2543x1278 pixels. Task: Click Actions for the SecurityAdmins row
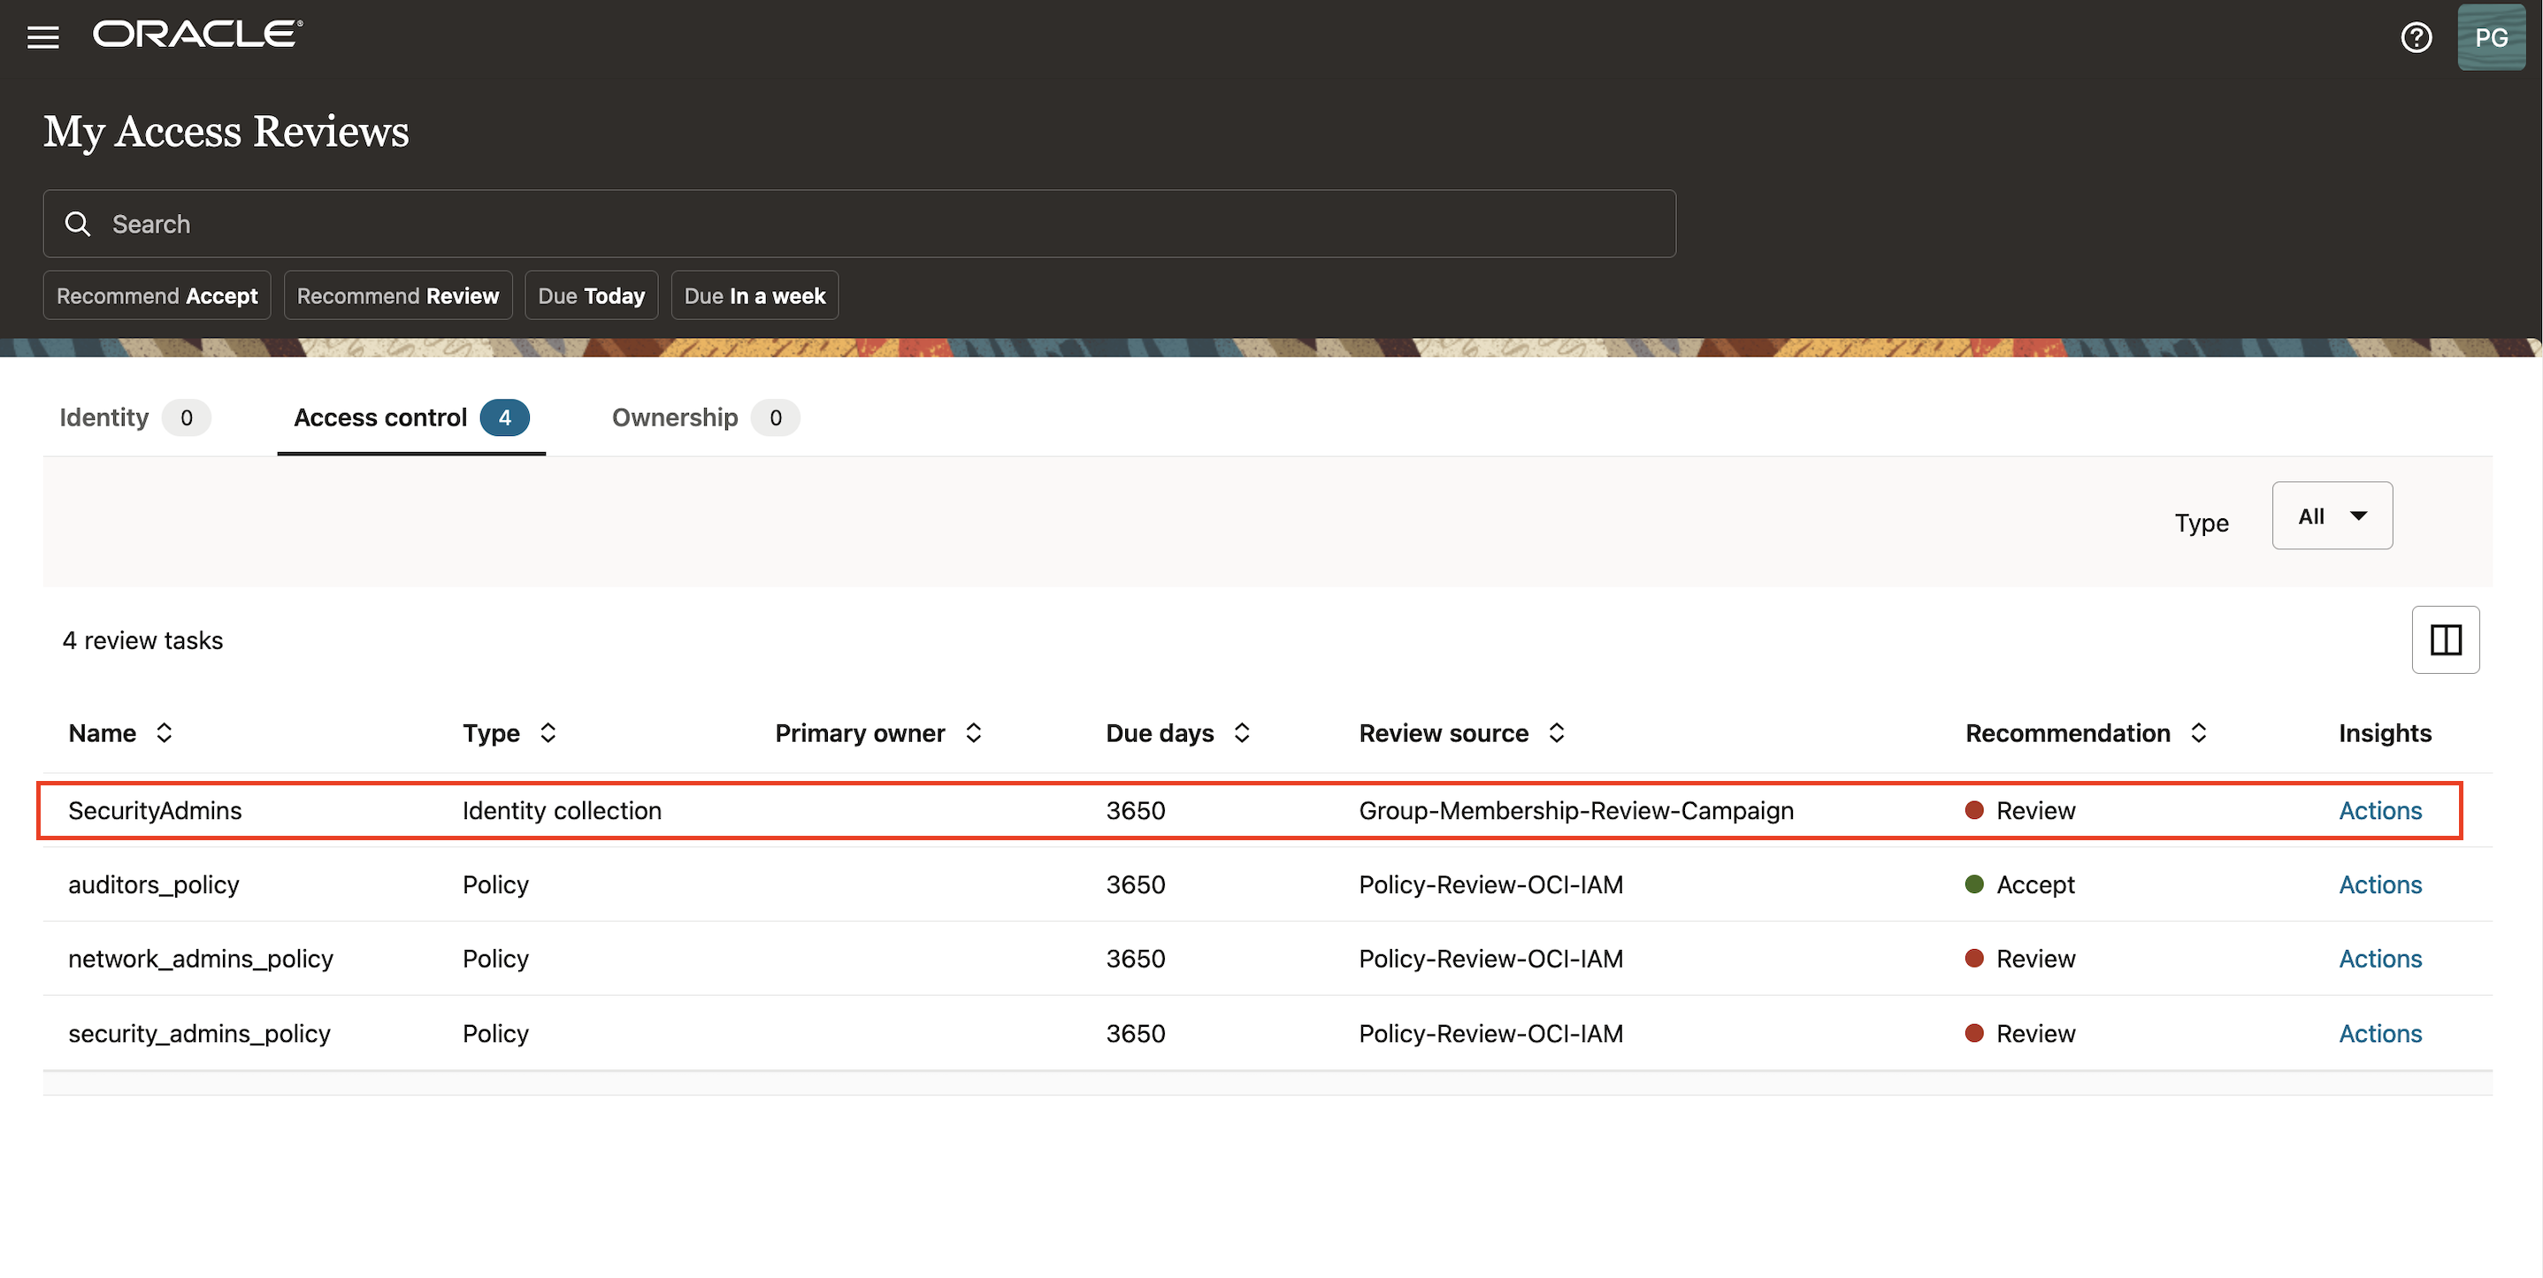(x=2380, y=810)
